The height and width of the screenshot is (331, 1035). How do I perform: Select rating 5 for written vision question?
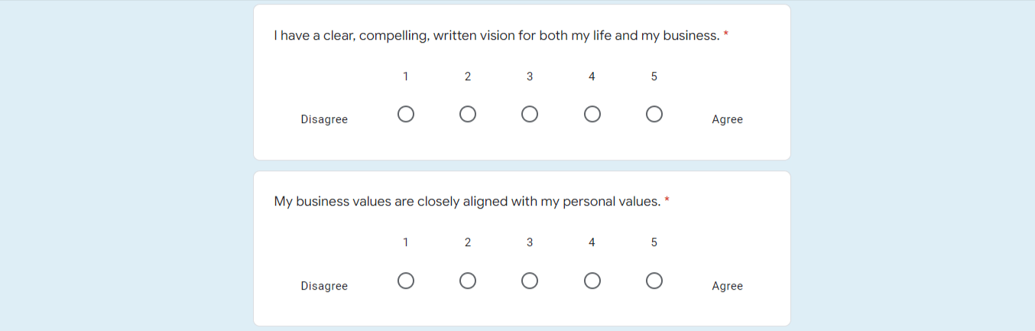(x=654, y=114)
